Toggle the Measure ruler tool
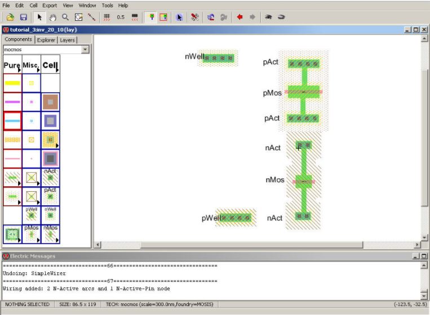Image resolution: width=430 pixels, height=315 pixels. click(x=91, y=17)
